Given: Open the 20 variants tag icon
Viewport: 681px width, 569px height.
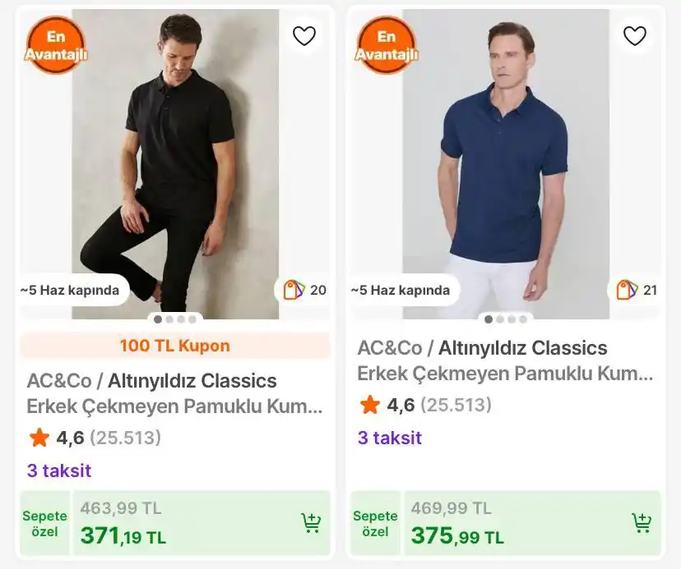Looking at the screenshot, I should (294, 290).
